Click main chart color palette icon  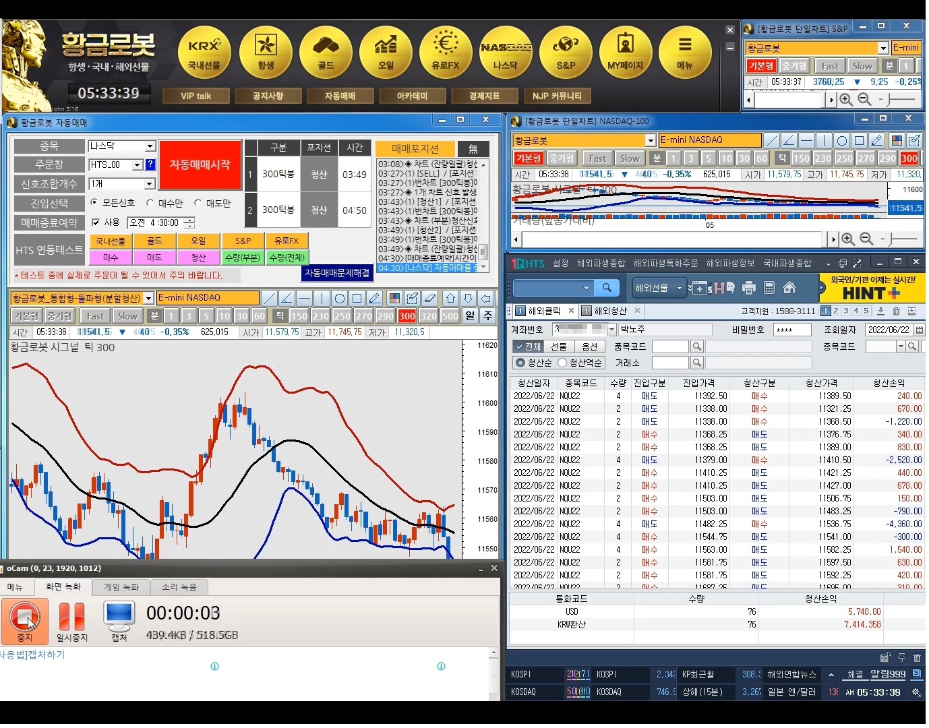[395, 298]
